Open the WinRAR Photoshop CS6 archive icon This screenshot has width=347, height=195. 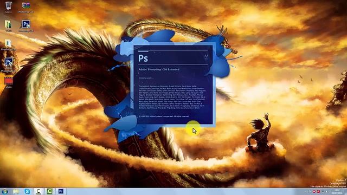tap(26, 5)
